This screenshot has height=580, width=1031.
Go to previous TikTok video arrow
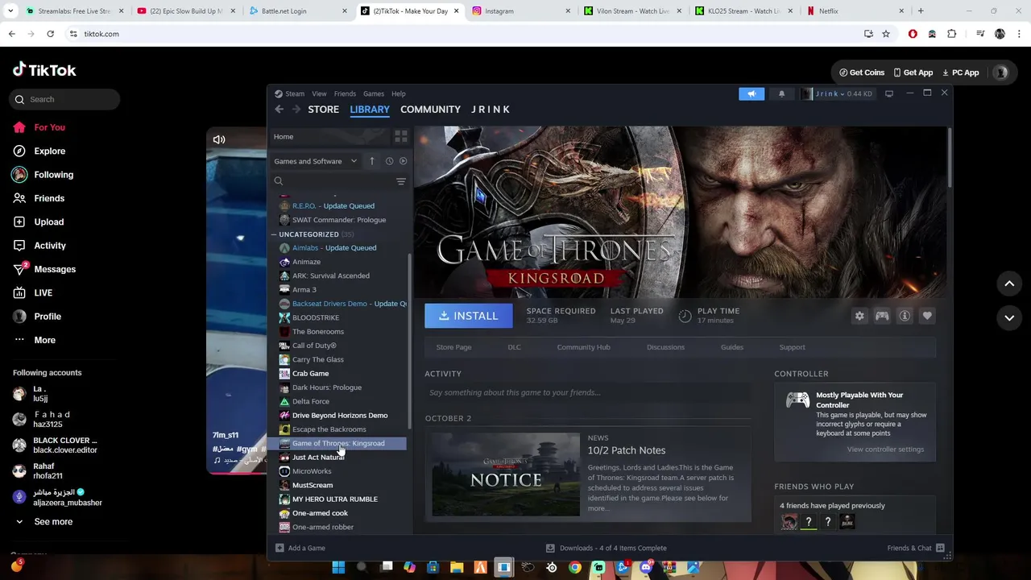[x=1009, y=284]
